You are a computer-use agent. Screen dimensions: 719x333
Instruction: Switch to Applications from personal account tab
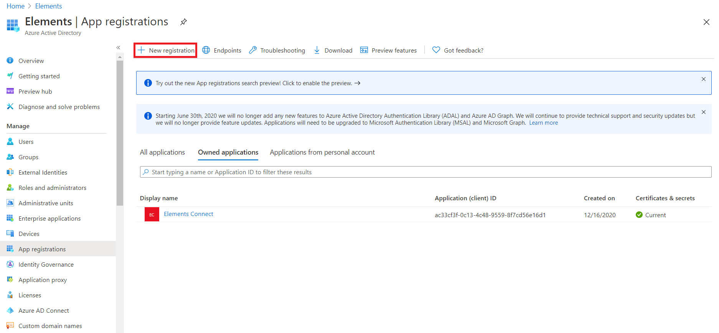pos(322,152)
